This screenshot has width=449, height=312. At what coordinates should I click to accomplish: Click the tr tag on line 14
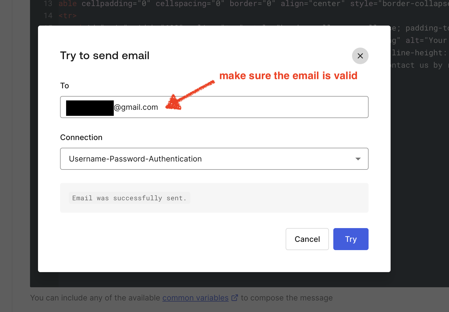67,16
